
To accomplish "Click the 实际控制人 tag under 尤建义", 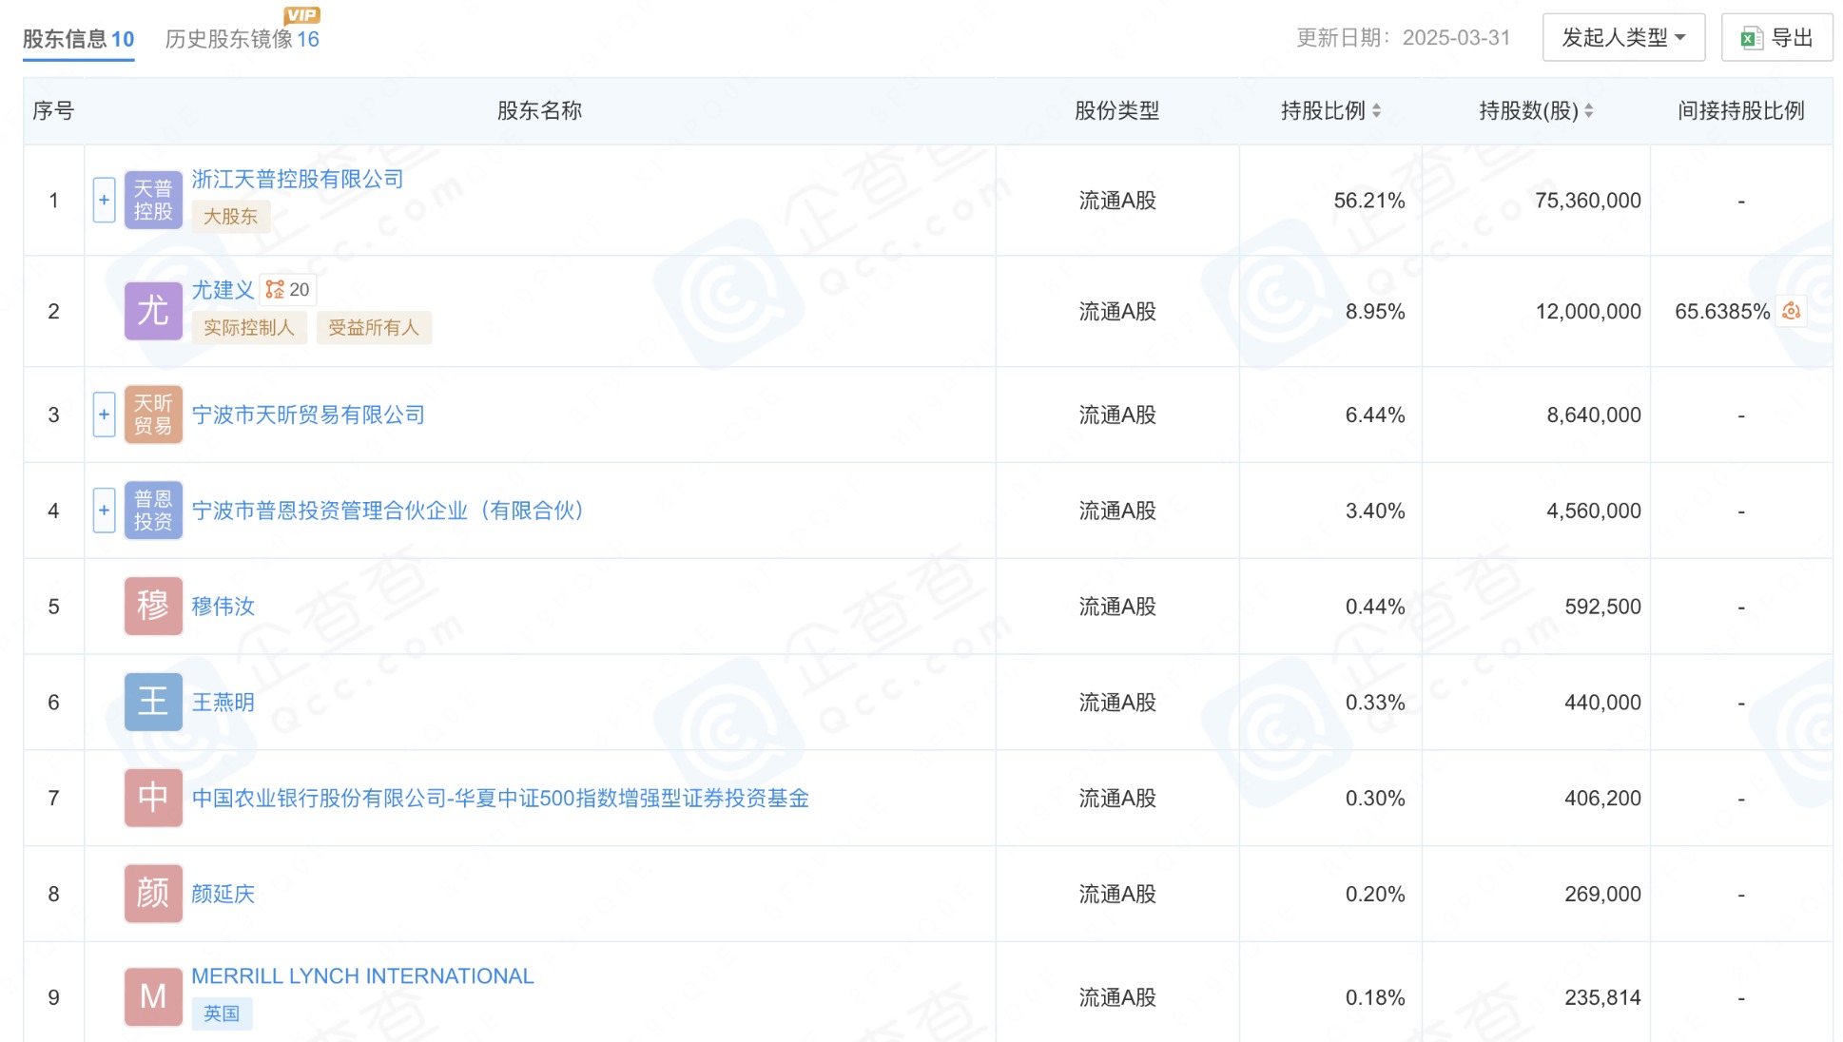I will click(x=248, y=327).
